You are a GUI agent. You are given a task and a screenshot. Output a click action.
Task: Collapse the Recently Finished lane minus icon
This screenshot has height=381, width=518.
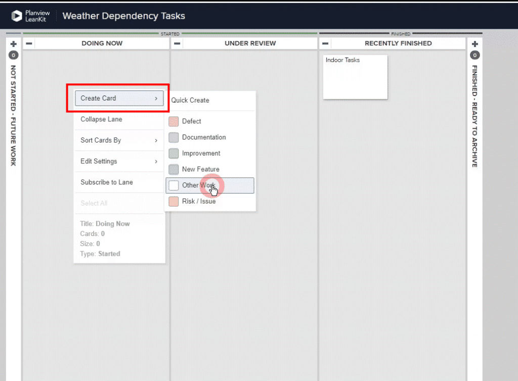click(x=326, y=43)
